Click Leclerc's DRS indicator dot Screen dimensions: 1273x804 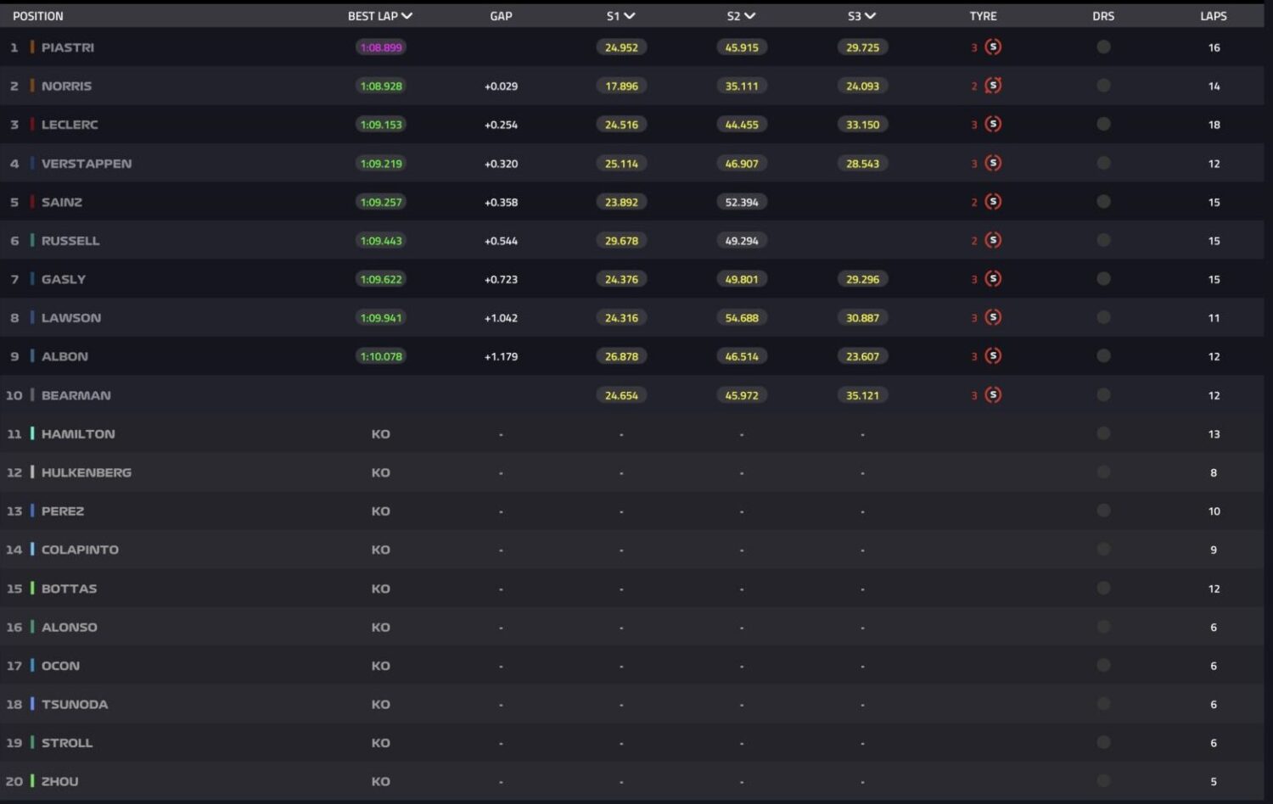tap(1103, 124)
